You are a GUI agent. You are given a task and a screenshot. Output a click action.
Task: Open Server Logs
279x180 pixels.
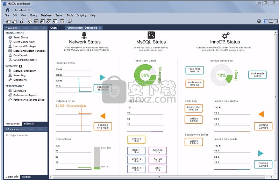(20, 75)
